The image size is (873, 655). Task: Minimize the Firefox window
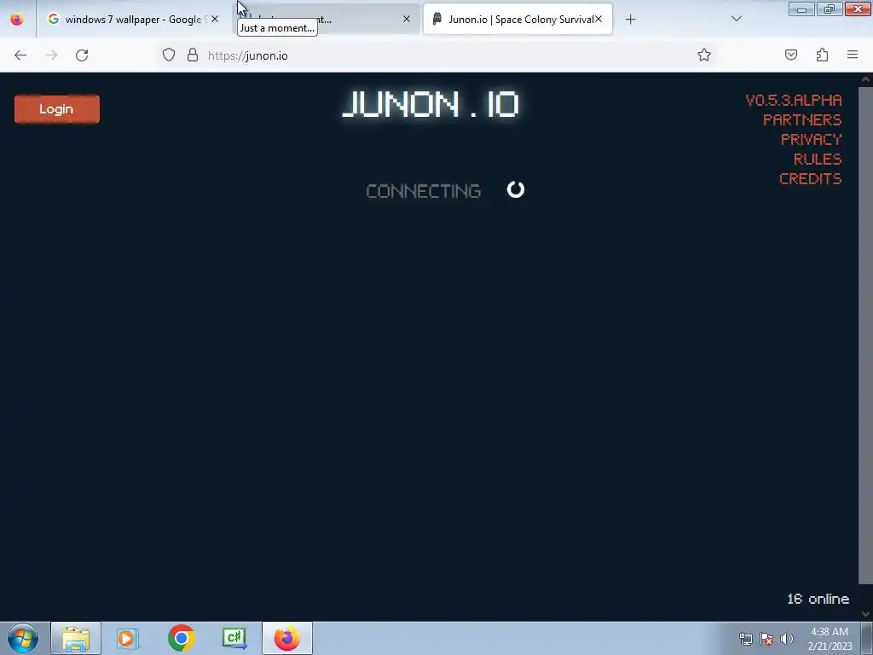[x=801, y=9]
